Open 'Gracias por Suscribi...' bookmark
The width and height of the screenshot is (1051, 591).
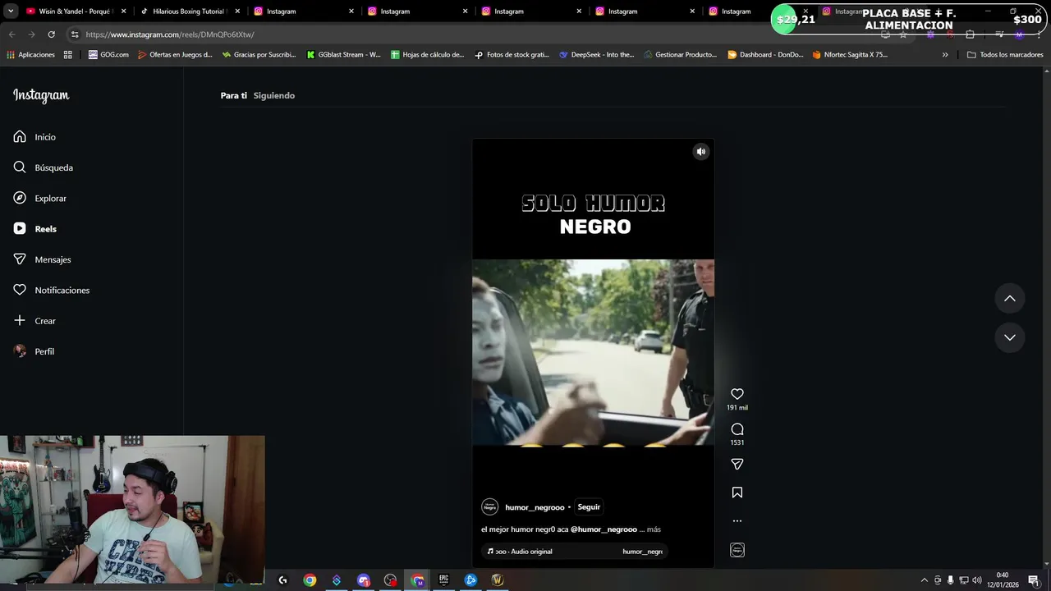[259, 54]
